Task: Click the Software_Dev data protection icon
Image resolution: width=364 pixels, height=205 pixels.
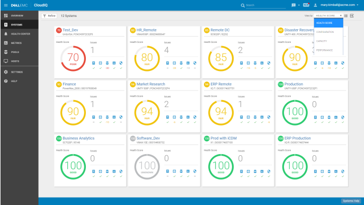Action: click(x=195, y=171)
